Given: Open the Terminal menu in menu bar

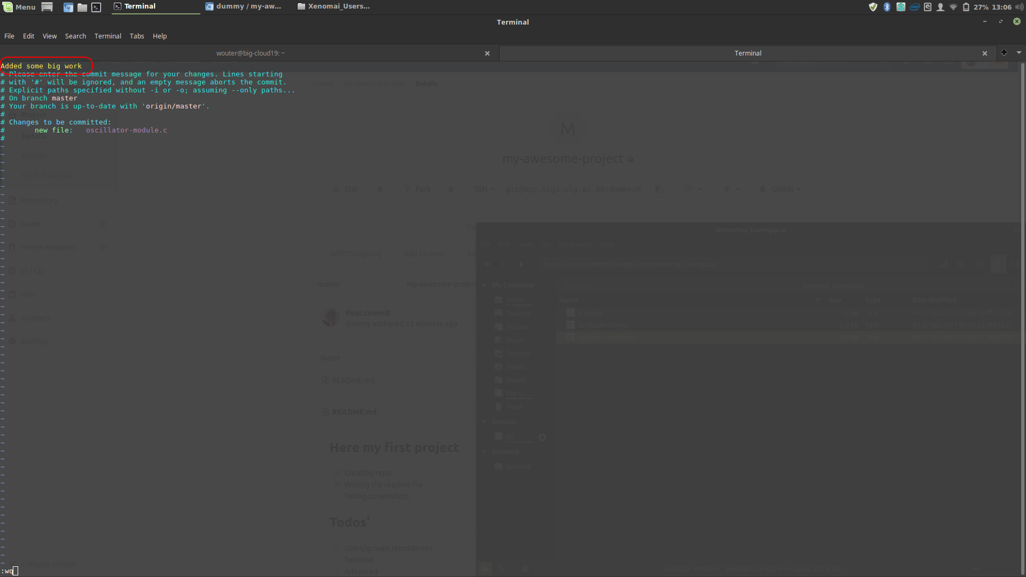Looking at the screenshot, I should 108,36.
